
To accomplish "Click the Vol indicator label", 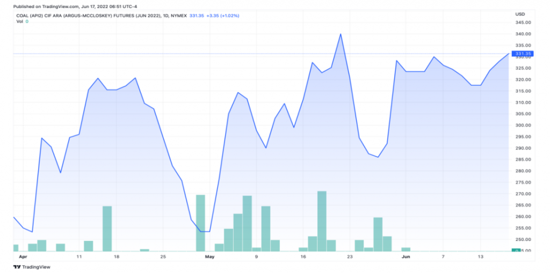I will point(20,21).
